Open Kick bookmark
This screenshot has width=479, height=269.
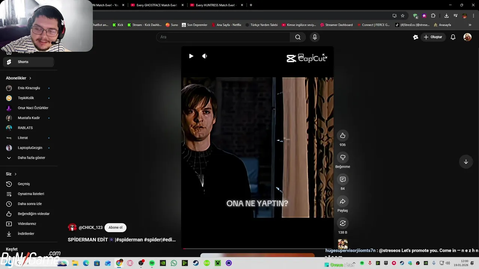[x=118, y=25]
